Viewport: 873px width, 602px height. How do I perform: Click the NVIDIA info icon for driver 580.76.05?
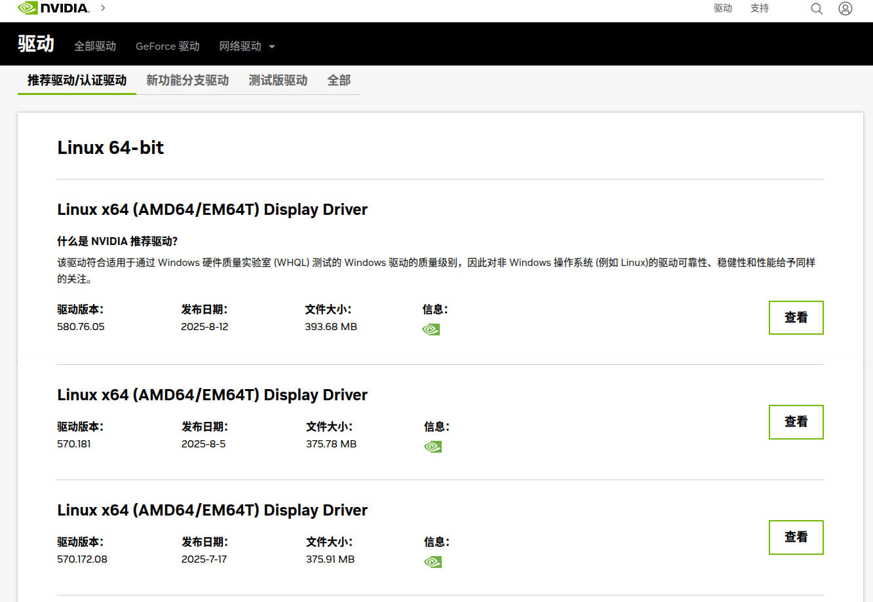coord(431,329)
